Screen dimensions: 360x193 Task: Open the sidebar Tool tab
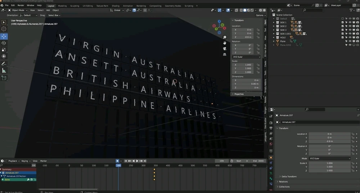265,30
